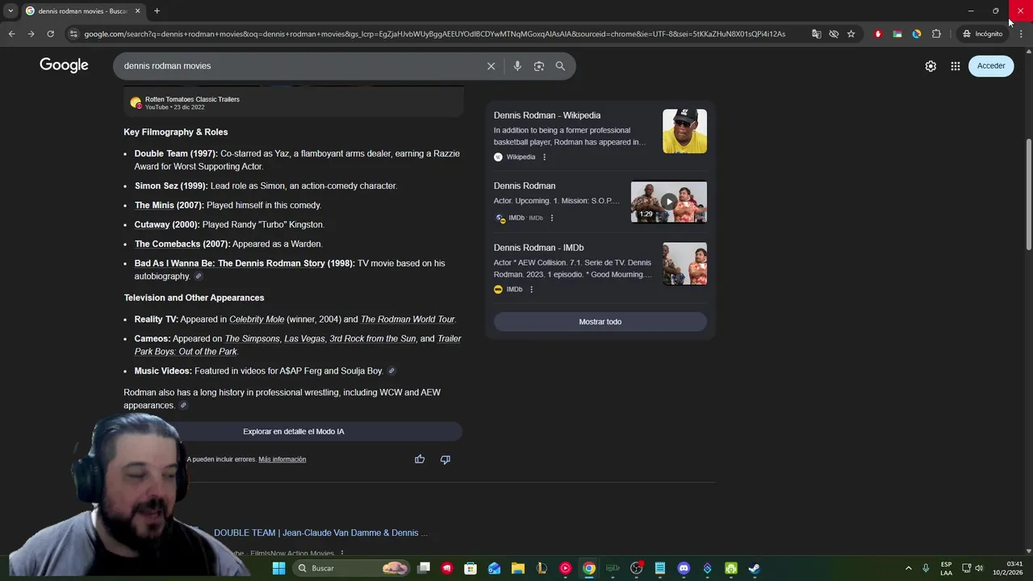The width and height of the screenshot is (1033, 581).
Task: Reload the page
Action: click(x=50, y=34)
